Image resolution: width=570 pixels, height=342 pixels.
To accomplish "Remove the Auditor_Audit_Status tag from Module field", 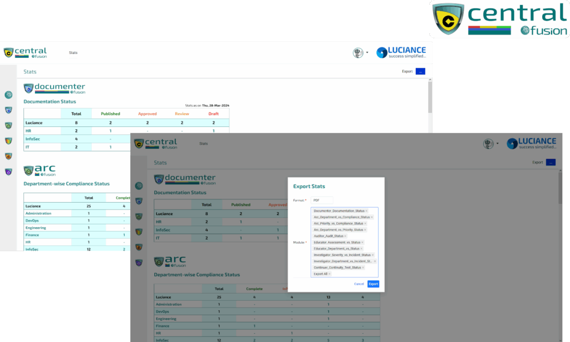I will tap(345, 236).
